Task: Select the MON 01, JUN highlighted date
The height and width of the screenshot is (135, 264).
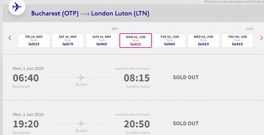Action: tap(136, 40)
